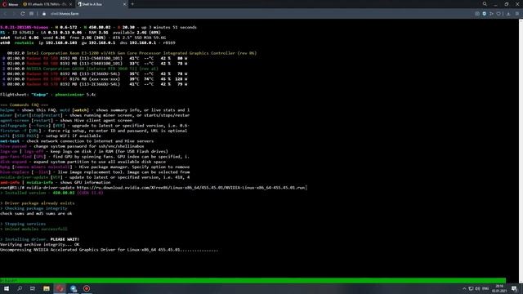Screen dimensions: 523x294
Task: Click the 'Uncompressing NVIDIA Accelerated Graphics Driver' line
Action: coord(109,250)
